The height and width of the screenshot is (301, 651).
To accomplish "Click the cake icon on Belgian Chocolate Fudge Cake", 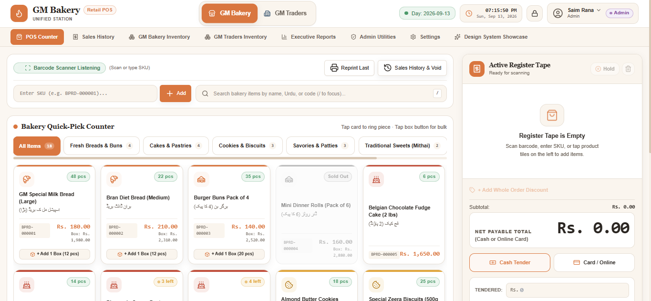I will click(x=376, y=179).
